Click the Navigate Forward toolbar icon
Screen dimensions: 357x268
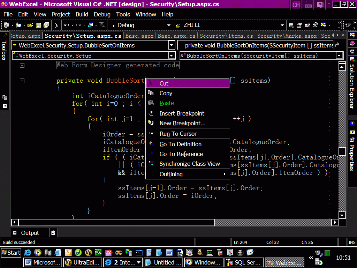tap(102, 25)
